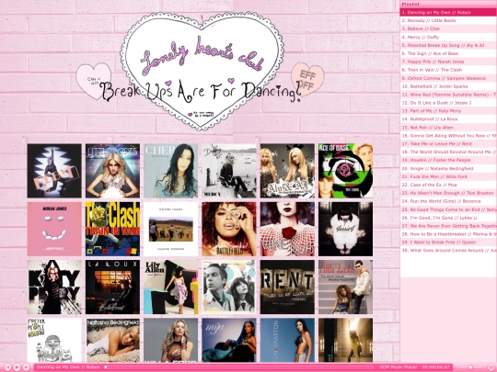Open the La Roux album cover

(112, 287)
